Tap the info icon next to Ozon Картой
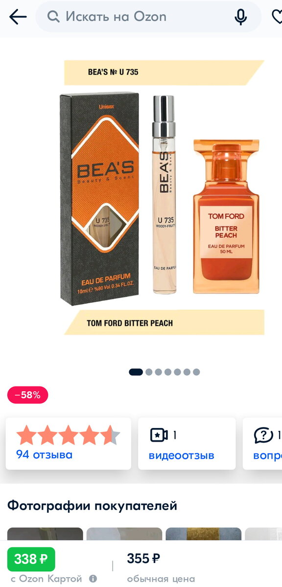Viewport: 282px width, 587px height. point(93,578)
